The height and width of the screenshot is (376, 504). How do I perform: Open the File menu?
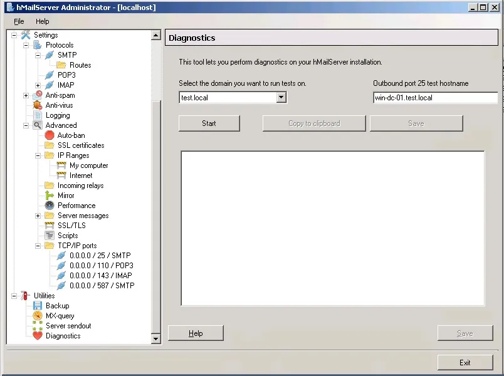[18, 21]
